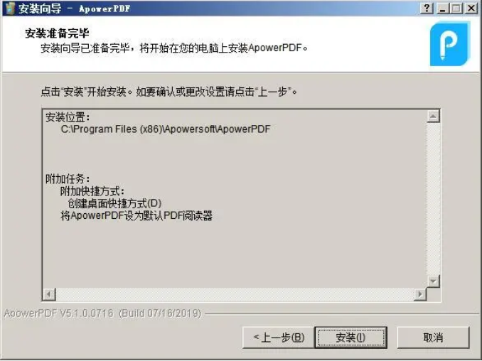Open help with the question mark button

427,8
